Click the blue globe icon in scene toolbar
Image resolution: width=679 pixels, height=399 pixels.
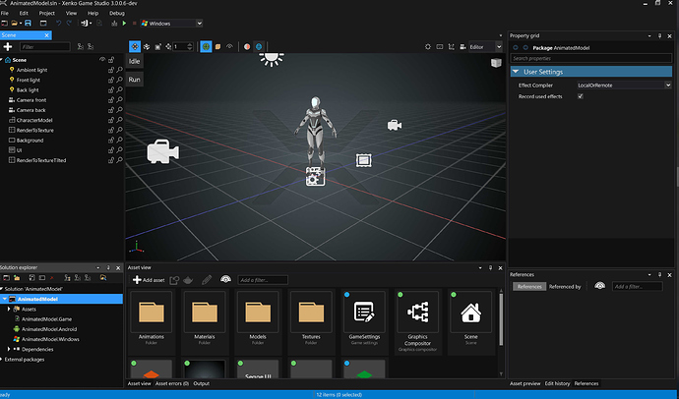(259, 47)
